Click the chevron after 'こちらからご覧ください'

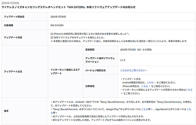click(x=146, y=71)
